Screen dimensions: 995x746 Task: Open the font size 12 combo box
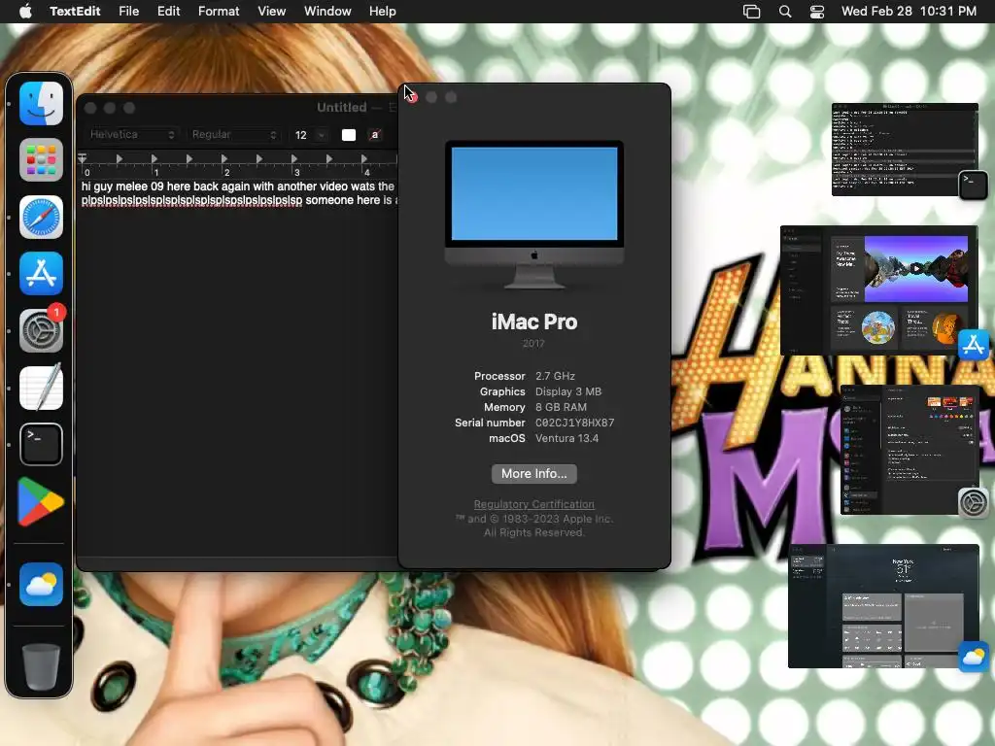[x=310, y=134]
